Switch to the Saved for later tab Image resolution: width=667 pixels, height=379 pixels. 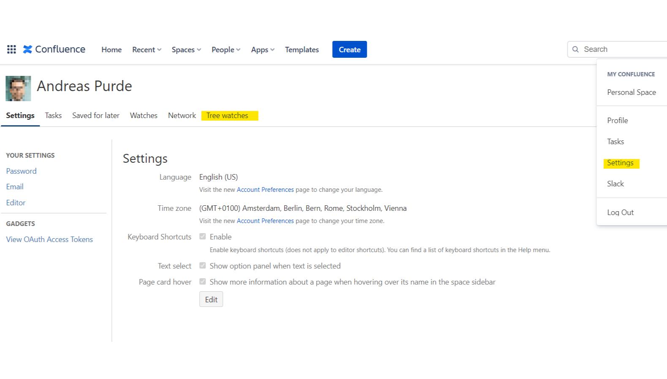pyautogui.click(x=96, y=116)
